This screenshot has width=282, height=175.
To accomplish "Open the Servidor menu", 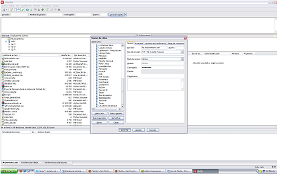I will click(x=37, y=6).
